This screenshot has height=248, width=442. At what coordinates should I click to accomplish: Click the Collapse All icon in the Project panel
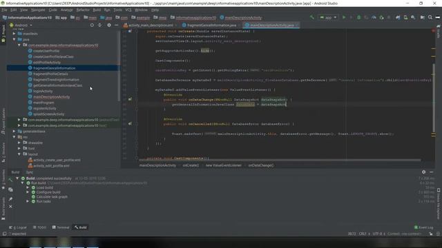click(x=99, y=25)
